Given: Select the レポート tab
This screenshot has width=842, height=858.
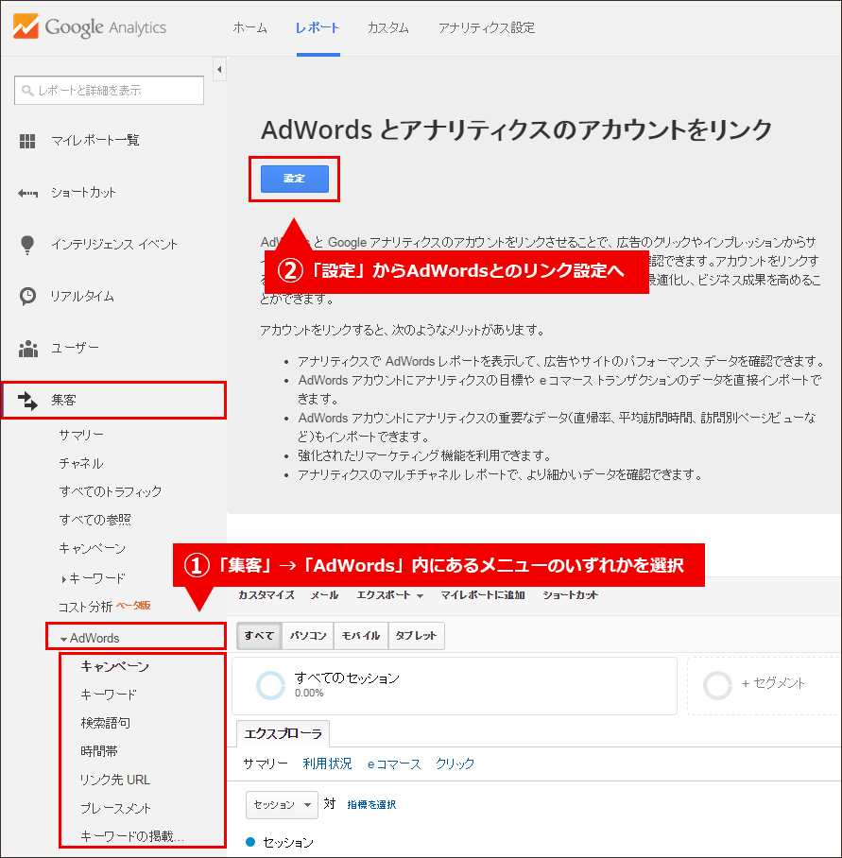Looking at the screenshot, I should [x=318, y=28].
